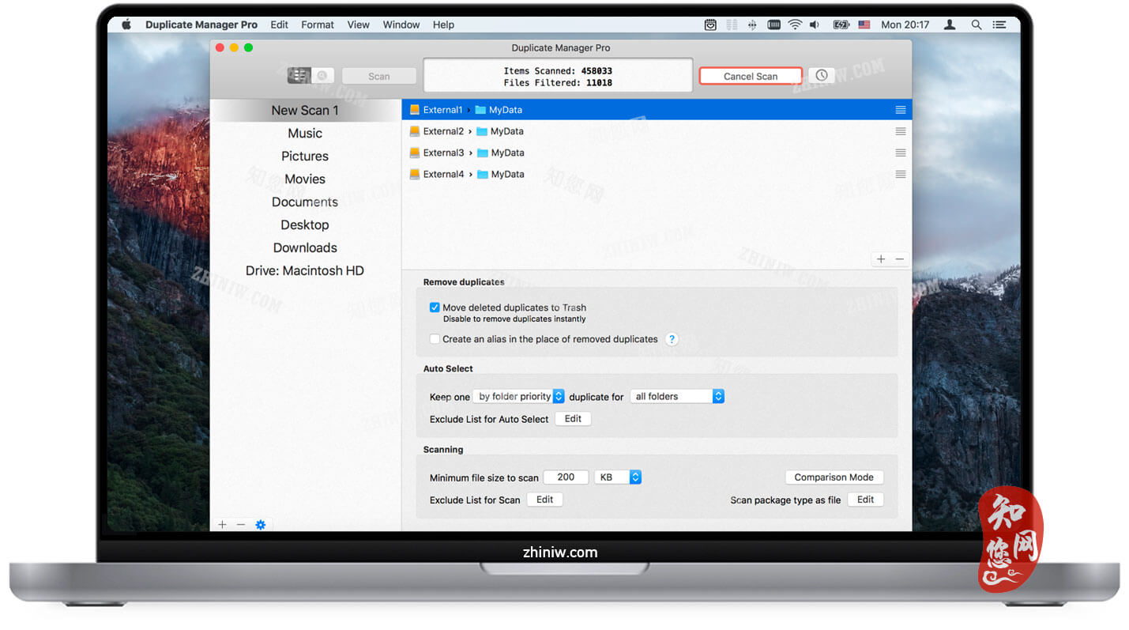Screen dimensions: 1129x630
Task: Open the sidebar gear settings menu
Action: click(x=261, y=524)
